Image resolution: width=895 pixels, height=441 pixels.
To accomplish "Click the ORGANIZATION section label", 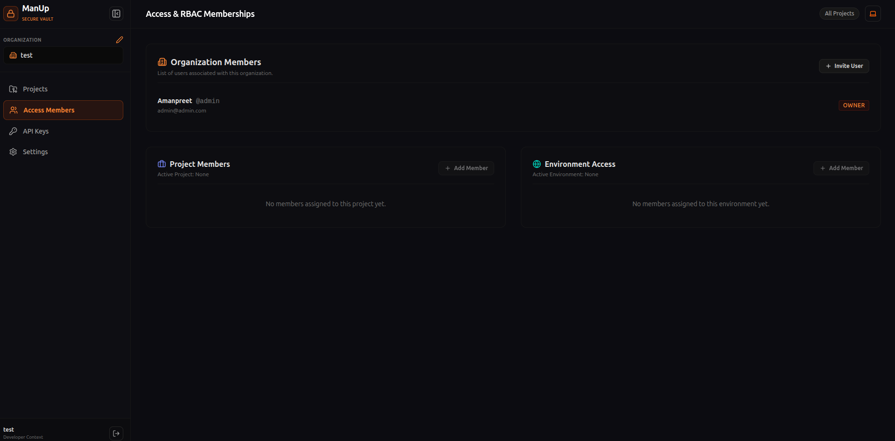I will [22, 40].
